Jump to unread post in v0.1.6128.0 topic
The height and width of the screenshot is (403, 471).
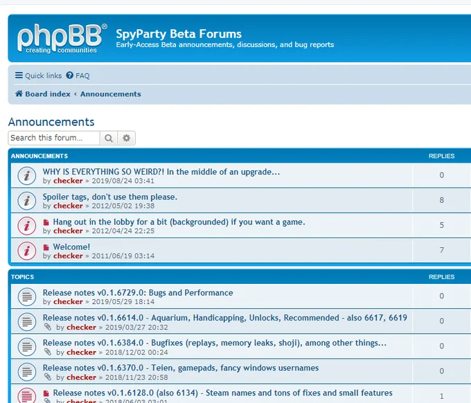[46, 393]
